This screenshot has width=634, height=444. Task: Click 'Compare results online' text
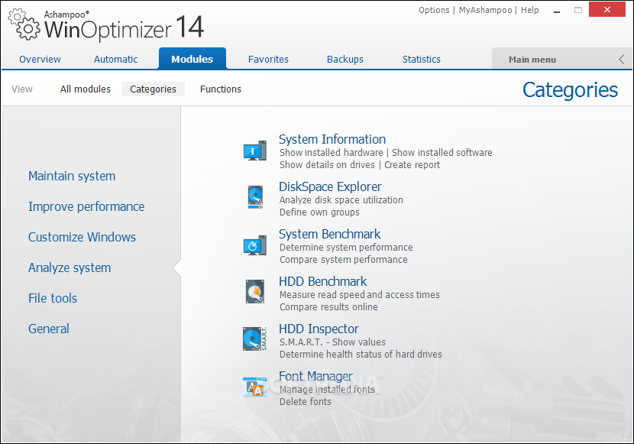click(x=328, y=307)
